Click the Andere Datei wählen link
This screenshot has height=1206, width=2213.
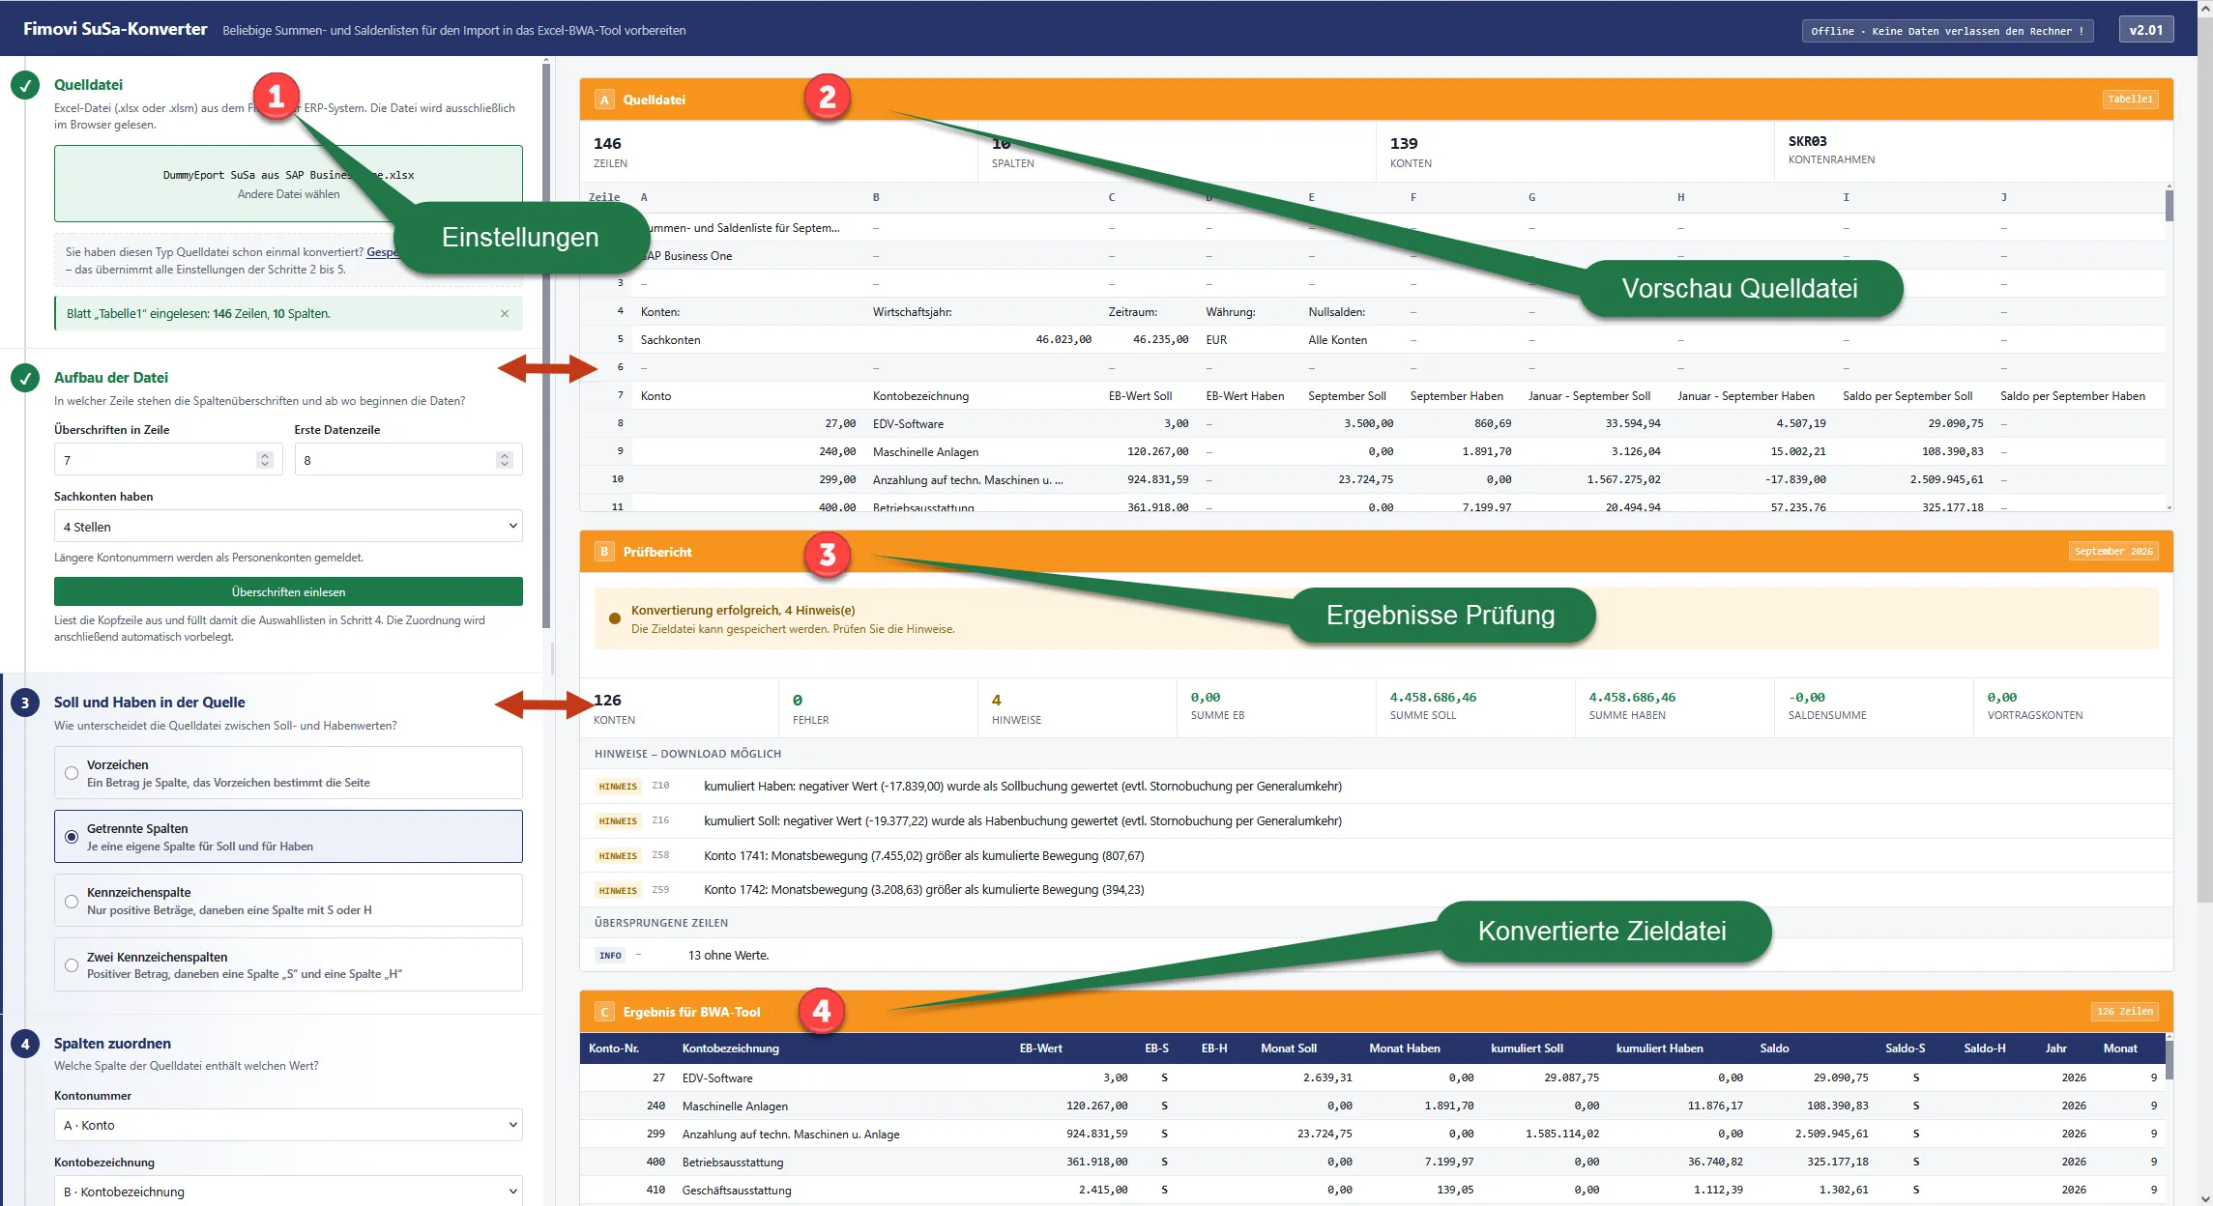coord(288,194)
